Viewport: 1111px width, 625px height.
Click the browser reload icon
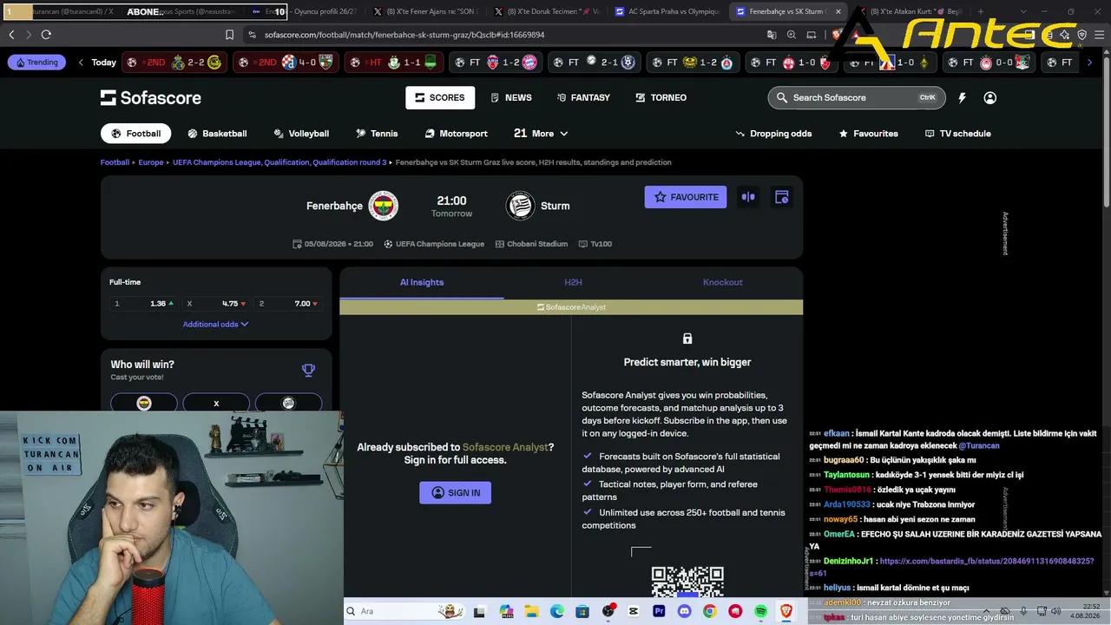pyautogui.click(x=46, y=35)
